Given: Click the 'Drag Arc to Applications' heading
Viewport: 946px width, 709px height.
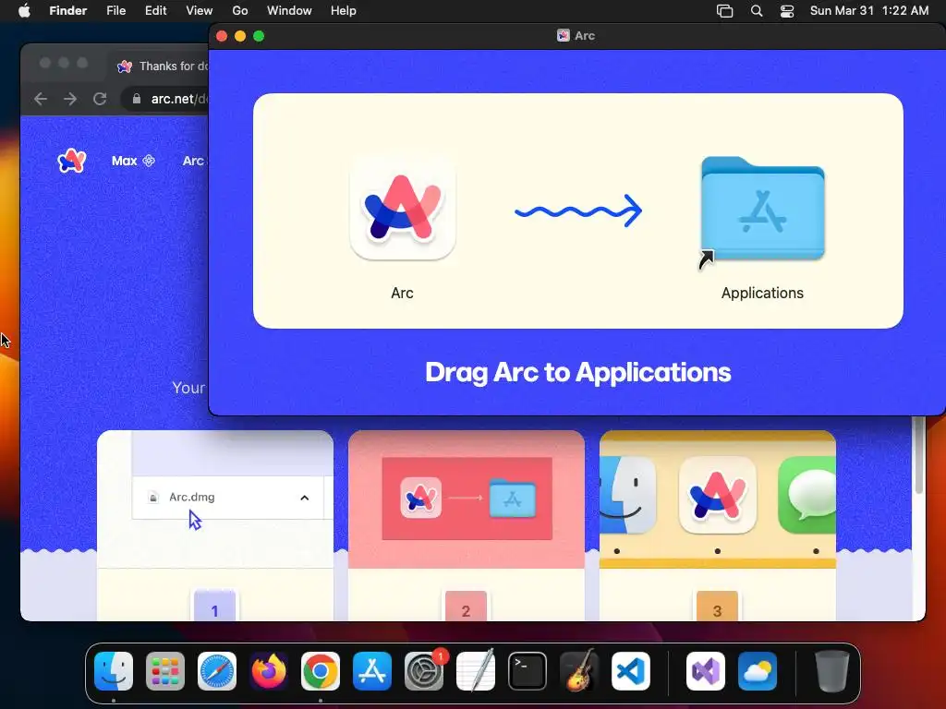Looking at the screenshot, I should 578,373.
